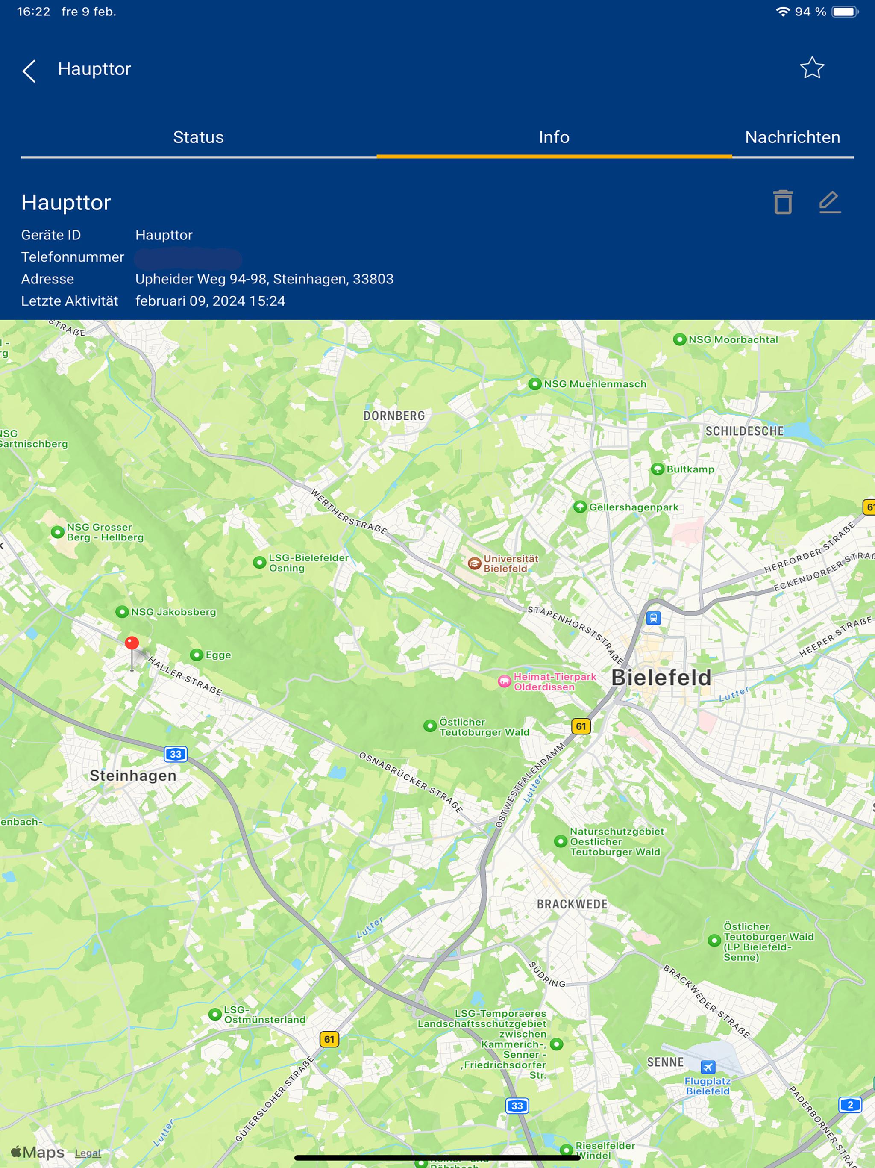Screen dimensions: 875x1168
Task: Tap the red location pin on map
Action: [x=132, y=644]
